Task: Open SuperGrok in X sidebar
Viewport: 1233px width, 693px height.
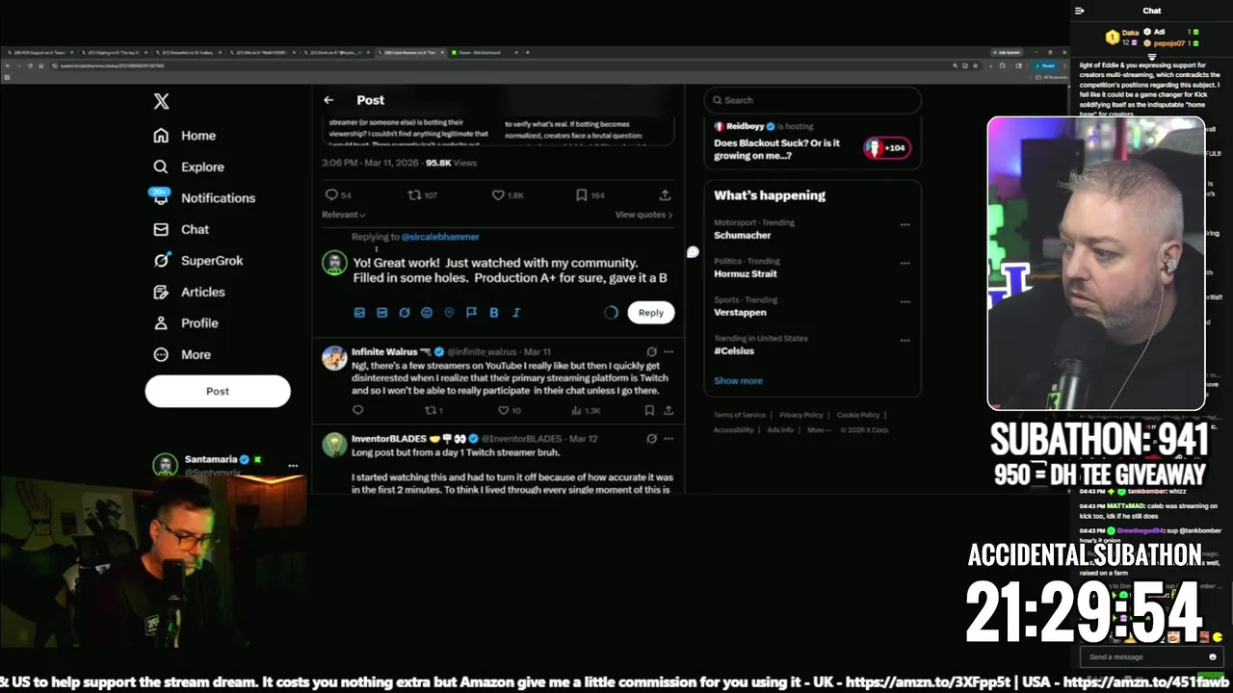Action: point(197,261)
